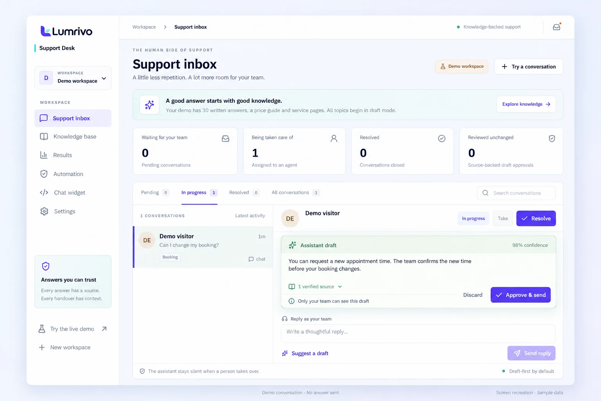The image size is (601, 401).
Task: Click the shield icon above Answers you can trust
Action: pos(46,266)
